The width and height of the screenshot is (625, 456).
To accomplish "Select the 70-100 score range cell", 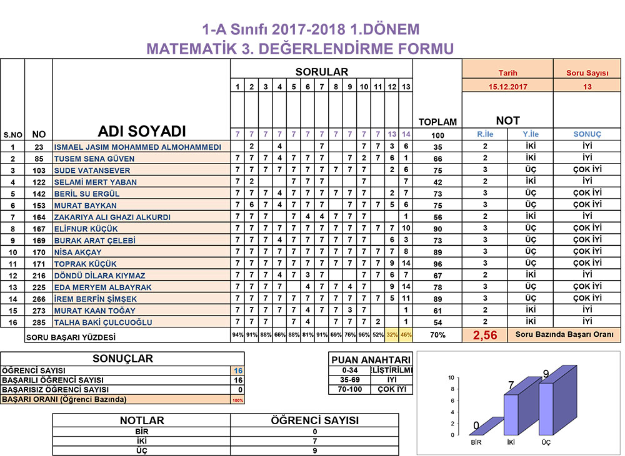I will tap(349, 389).
